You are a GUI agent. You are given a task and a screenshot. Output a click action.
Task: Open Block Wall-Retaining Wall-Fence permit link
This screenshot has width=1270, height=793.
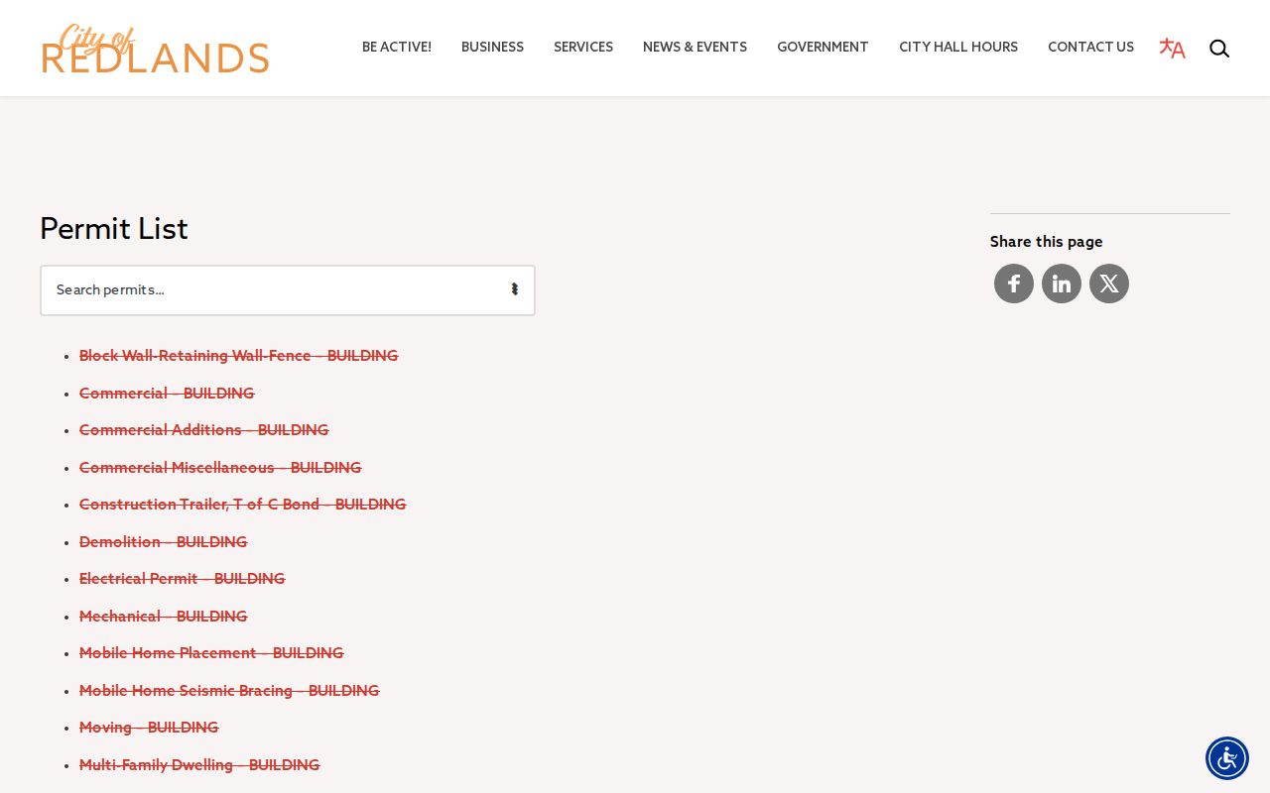click(x=239, y=356)
